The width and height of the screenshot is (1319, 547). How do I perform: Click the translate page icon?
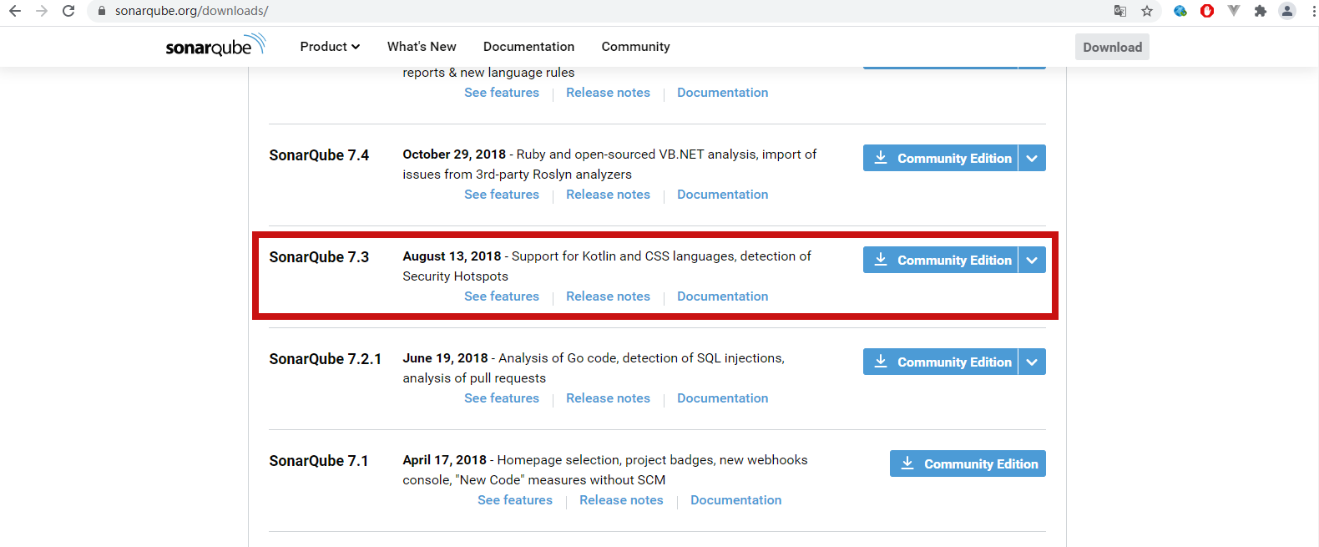[1120, 11]
